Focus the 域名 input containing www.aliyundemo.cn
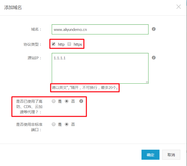Viewport: 187px width, 166px height. [x=100, y=29]
